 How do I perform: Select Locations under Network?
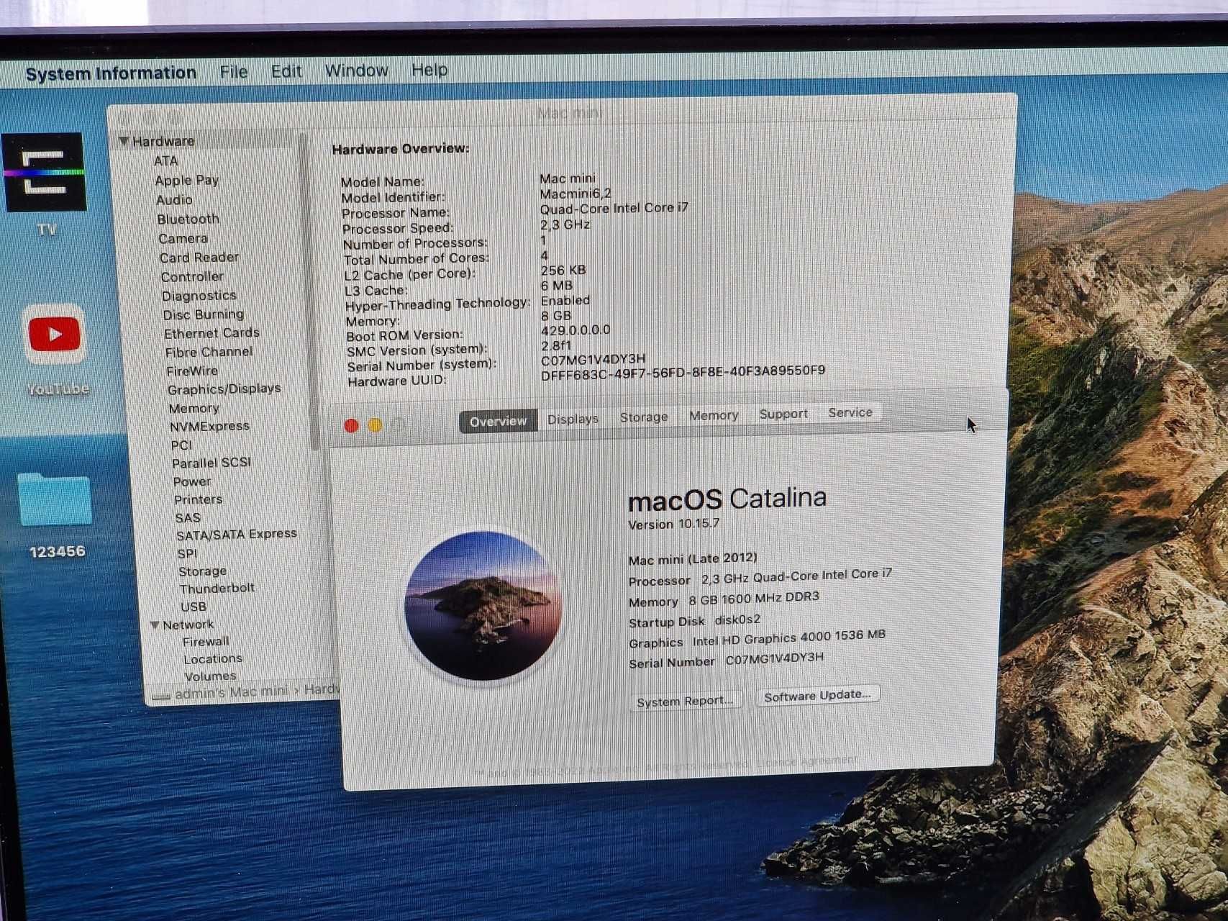[x=213, y=658]
